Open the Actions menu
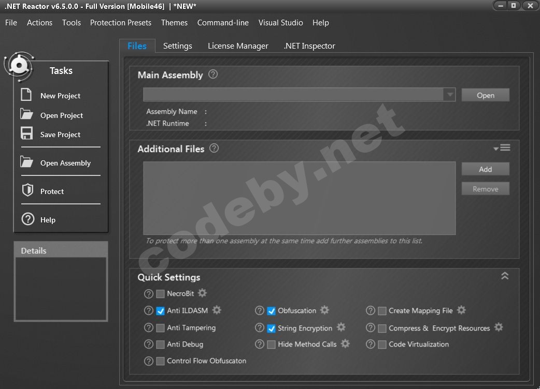Viewport: 540px width, 389px height. tap(39, 23)
